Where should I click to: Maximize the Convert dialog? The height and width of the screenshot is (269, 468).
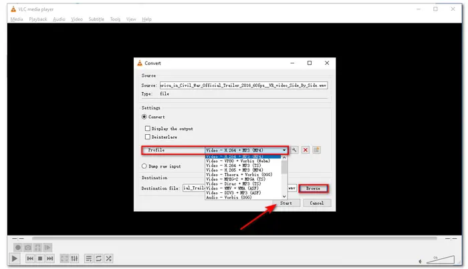point(310,63)
